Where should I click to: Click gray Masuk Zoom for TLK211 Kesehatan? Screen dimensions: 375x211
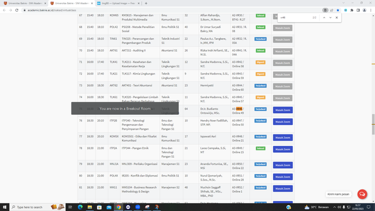pyautogui.click(x=282, y=63)
